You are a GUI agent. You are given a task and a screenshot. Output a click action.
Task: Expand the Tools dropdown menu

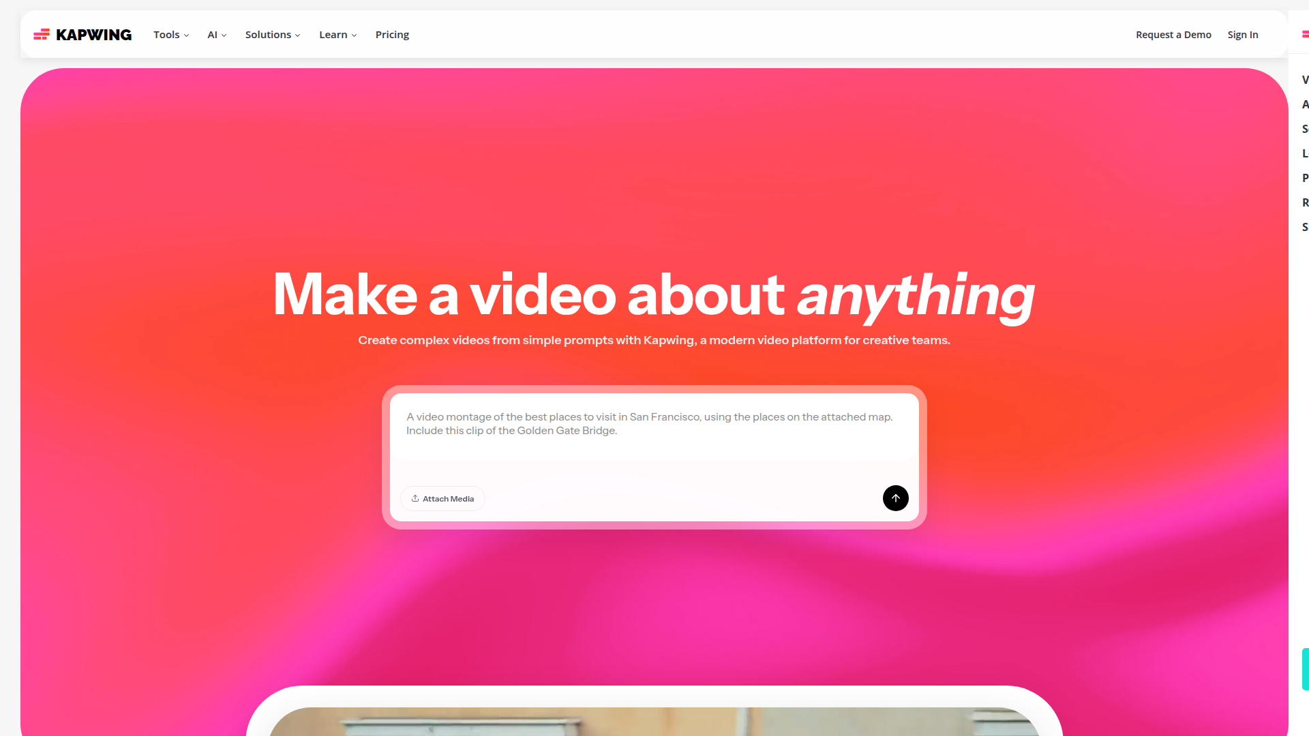point(171,35)
